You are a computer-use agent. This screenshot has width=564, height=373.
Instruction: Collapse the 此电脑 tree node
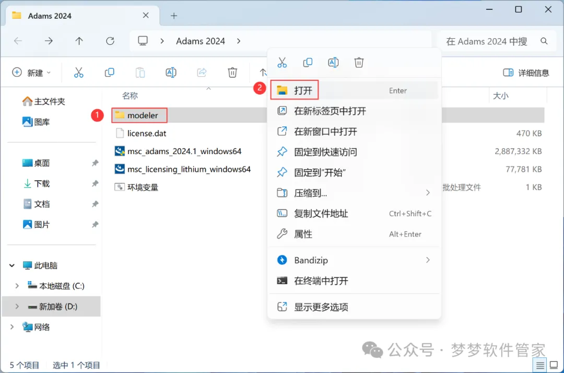(12, 265)
